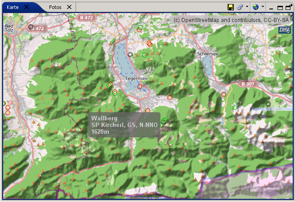Click the 1620m altitude in the tooltip
The height and width of the screenshot is (202, 295).
pos(100,132)
